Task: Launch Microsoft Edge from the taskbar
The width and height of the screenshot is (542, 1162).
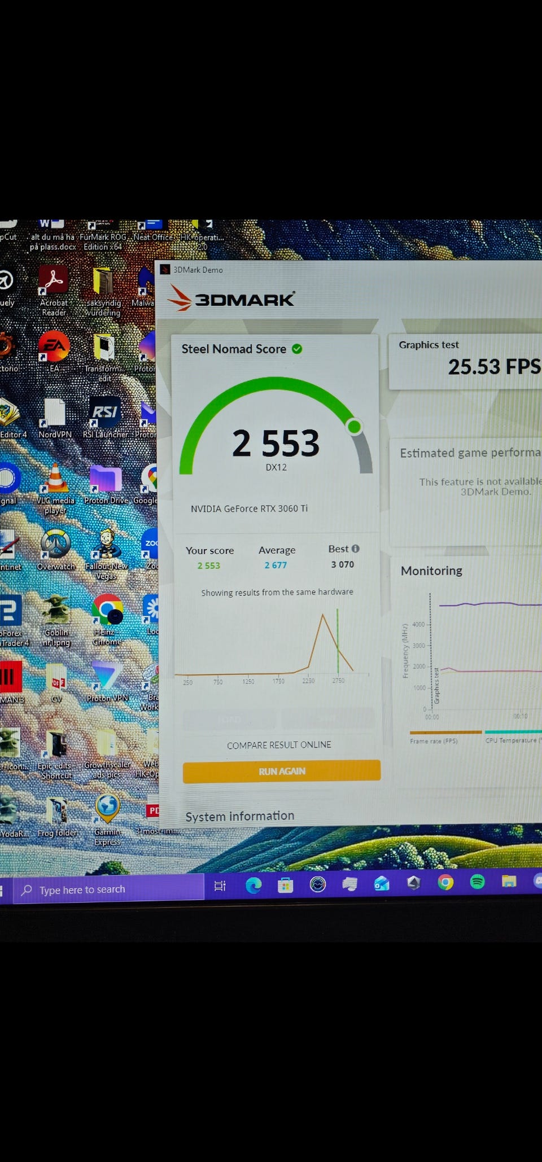Action: click(253, 885)
